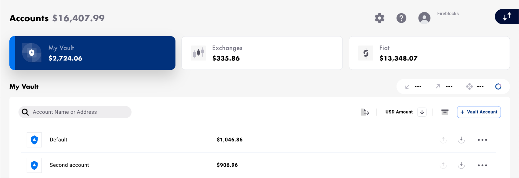Click the help question mark icon
Viewport: 519px width, 178px height.
coord(401,18)
